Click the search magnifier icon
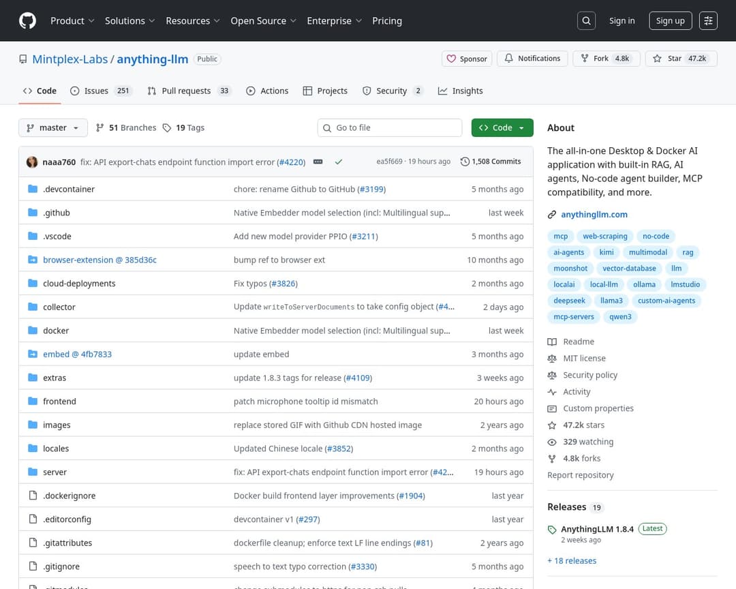736x589 pixels. [x=586, y=21]
